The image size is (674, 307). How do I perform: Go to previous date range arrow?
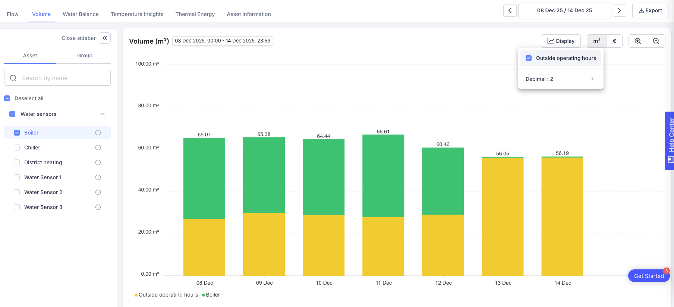(x=510, y=10)
